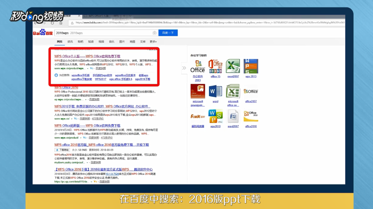Viewport: 373px width, 209px height.
Task: Click V2 badge beside www.wps.cn/product/wps URL
Action: [x=92, y=68]
